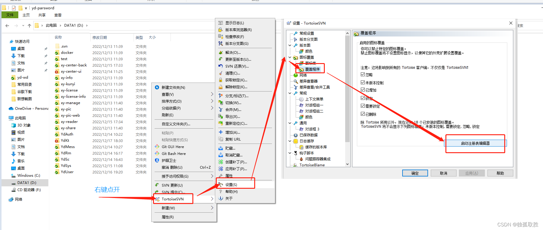The width and height of the screenshot is (543, 230).
Task: Toggle the 已增加 checkbox
Action: click(x=363, y=90)
